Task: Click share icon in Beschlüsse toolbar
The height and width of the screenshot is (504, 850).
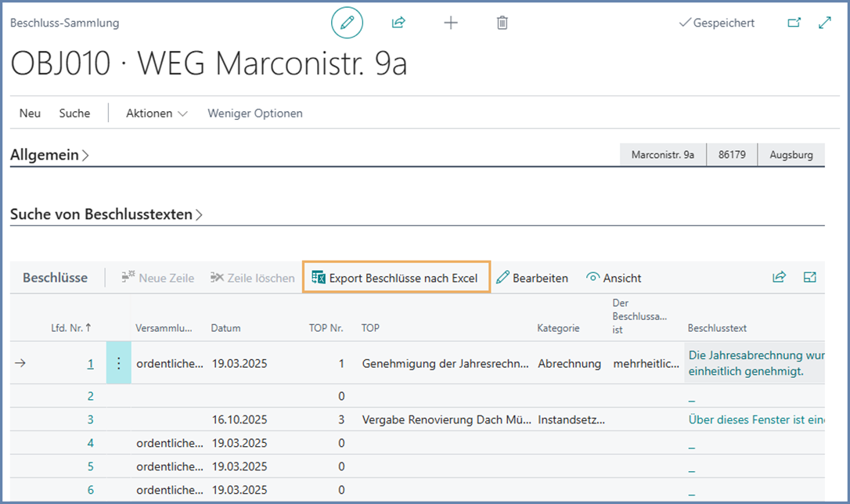Action: tap(779, 277)
